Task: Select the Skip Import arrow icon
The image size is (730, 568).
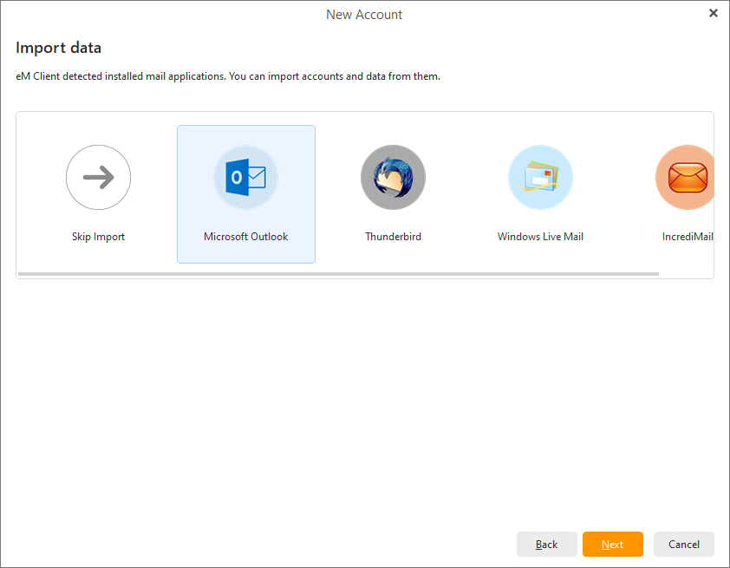Action: 98,178
